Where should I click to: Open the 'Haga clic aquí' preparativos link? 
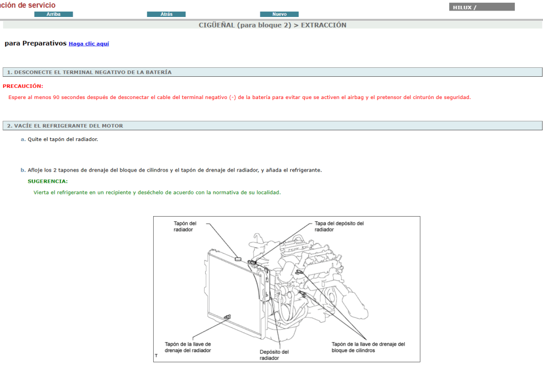pos(89,44)
